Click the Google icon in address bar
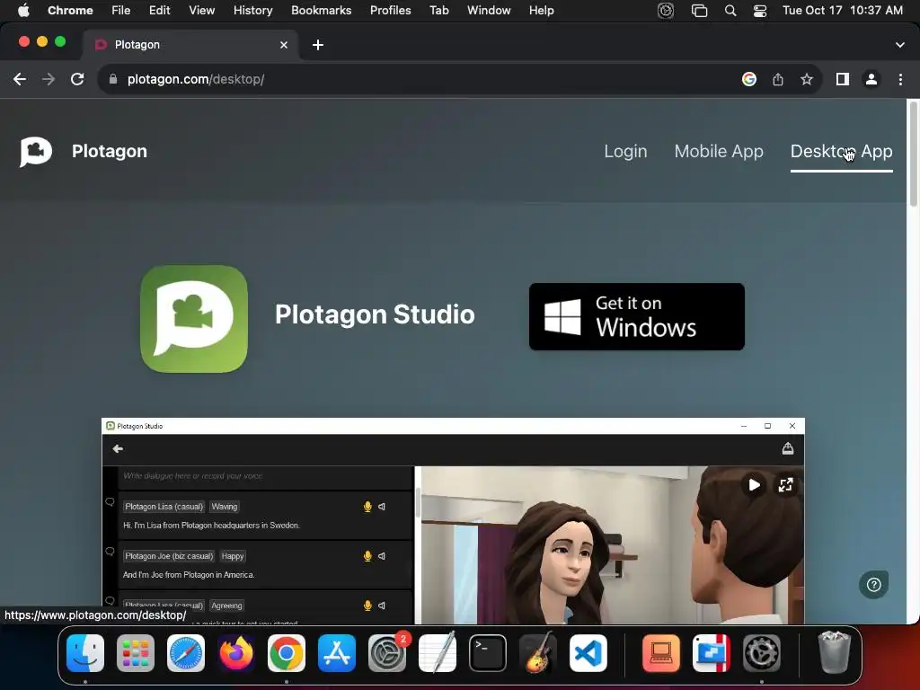This screenshot has height=690, width=920. coord(749,79)
